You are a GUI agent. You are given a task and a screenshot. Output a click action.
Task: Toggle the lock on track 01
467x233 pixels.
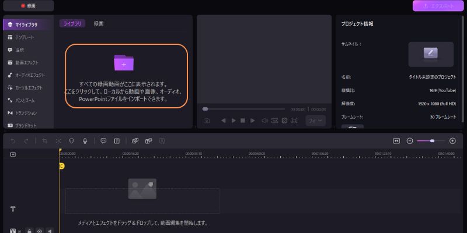(29, 231)
